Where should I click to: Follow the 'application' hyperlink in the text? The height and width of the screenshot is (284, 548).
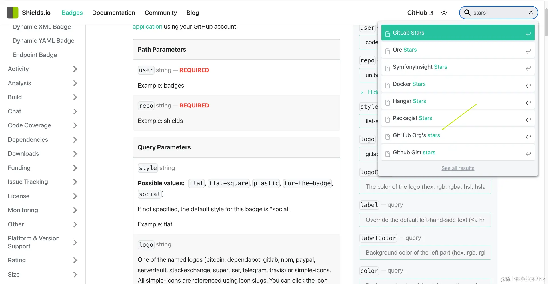coord(147,27)
